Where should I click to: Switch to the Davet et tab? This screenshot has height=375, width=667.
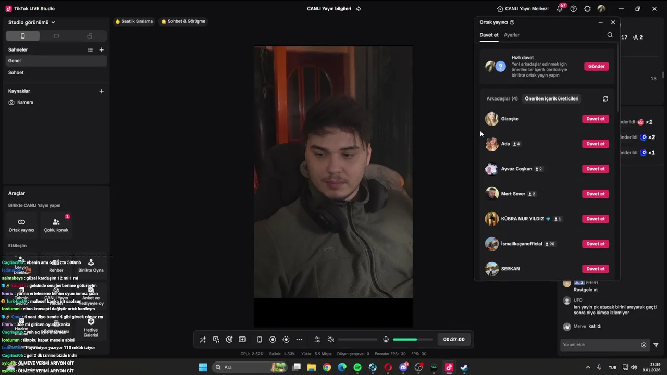[489, 35]
